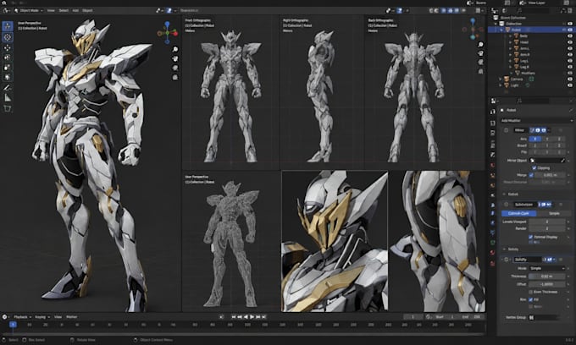
Task: Expand the Body item in outliner
Action: point(510,36)
